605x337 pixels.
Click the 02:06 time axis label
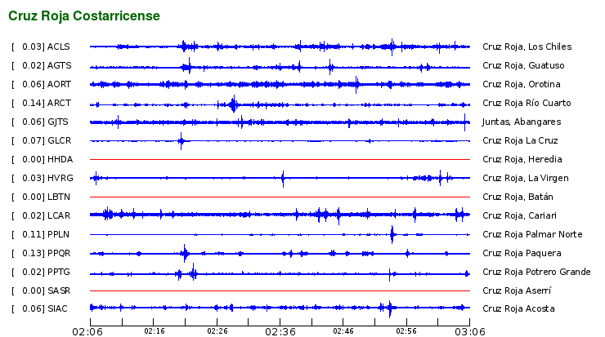coord(87,331)
